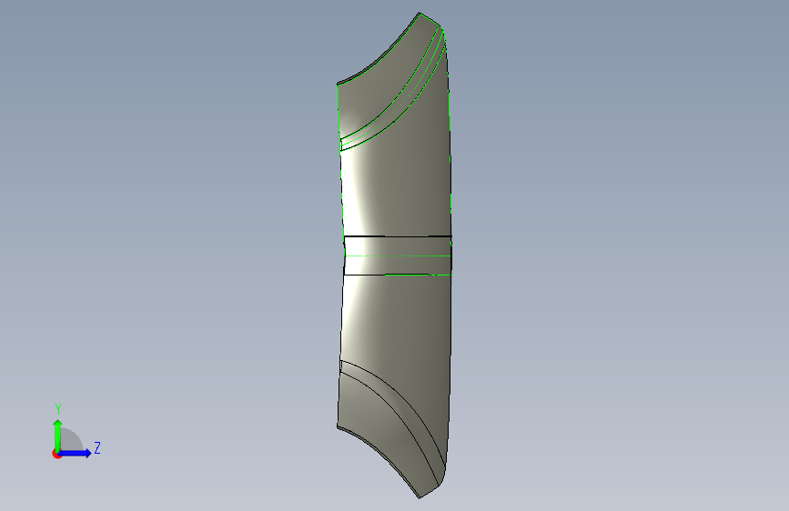The image size is (789, 511).
Task: Click the red origin ball of the triad
Action: [x=56, y=454]
